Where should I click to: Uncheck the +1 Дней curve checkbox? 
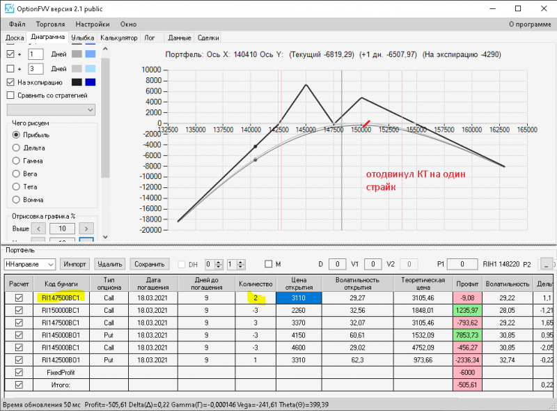(x=10, y=54)
